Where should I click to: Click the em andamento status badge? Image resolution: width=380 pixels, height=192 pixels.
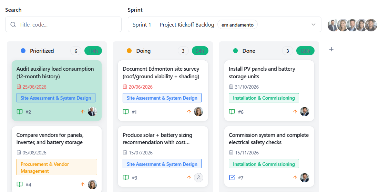point(237,25)
